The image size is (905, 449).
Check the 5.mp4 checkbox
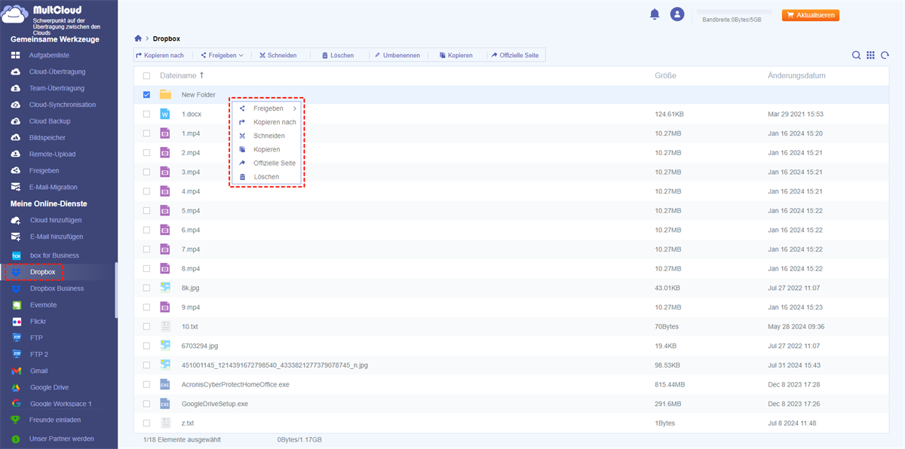(146, 211)
